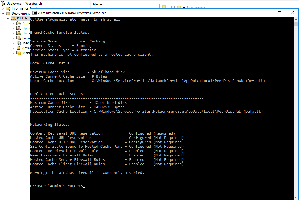
Task: Expand the Packages tree node
Action: tap(13, 38)
